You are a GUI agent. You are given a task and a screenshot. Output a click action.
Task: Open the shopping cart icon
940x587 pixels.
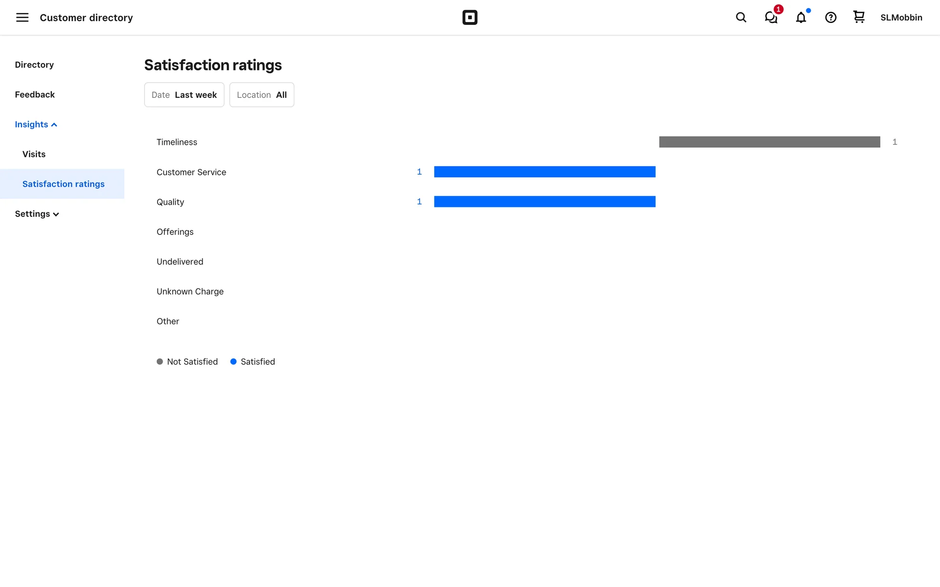(x=859, y=17)
